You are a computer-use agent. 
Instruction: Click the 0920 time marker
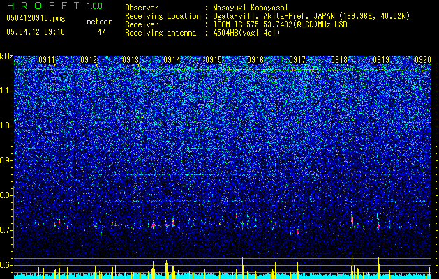tap(423, 60)
